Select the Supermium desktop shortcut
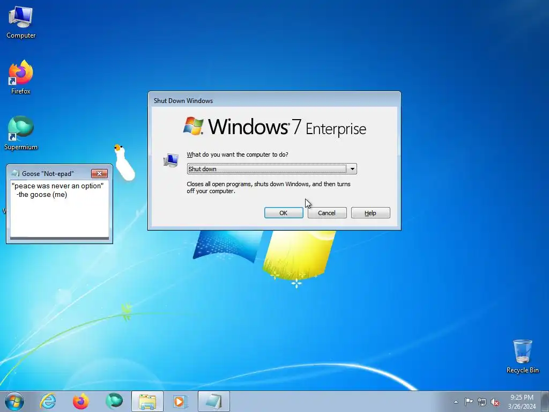Image resolution: width=549 pixels, height=412 pixels. click(x=21, y=133)
